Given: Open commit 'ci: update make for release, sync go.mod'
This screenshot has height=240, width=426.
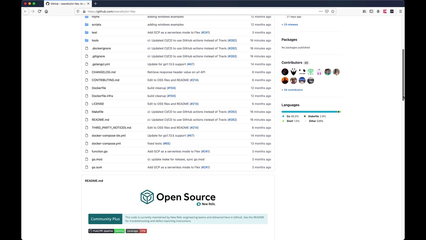Looking at the screenshot, I should (x=176, y=159).
